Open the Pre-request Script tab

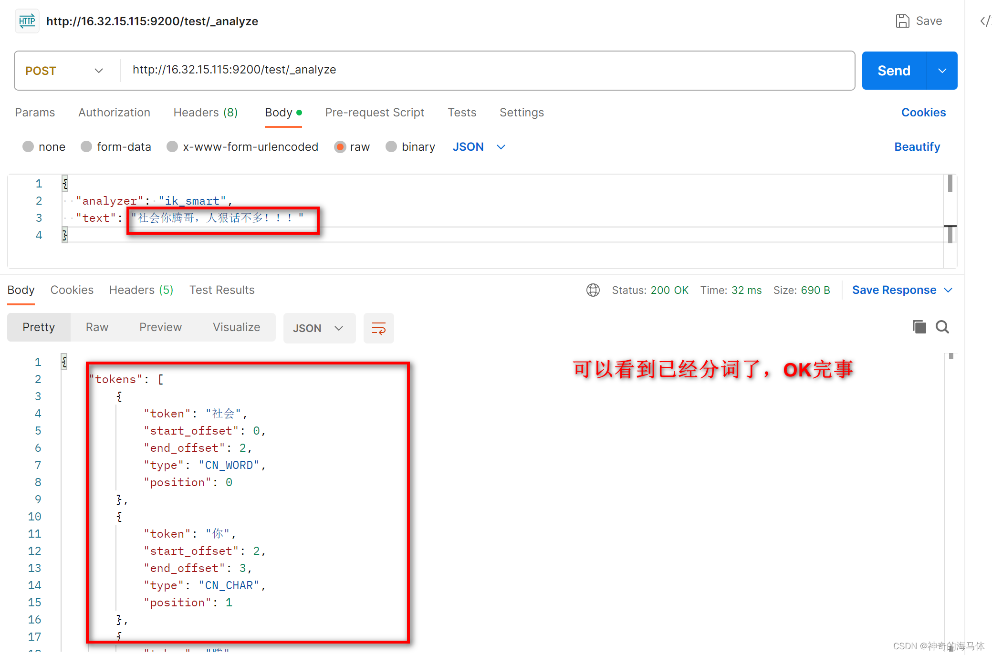click(x=375, y=113)
